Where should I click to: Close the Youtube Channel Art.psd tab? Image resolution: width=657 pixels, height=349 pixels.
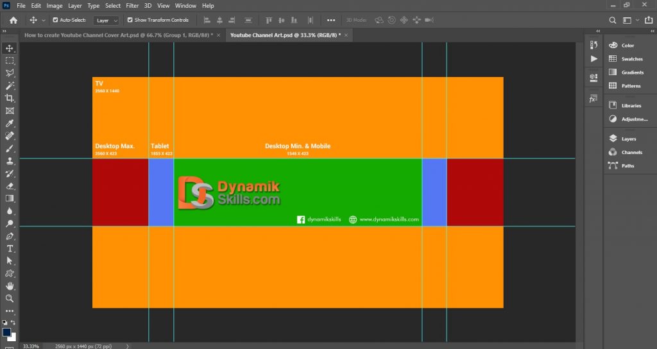[x=346, y=35]
